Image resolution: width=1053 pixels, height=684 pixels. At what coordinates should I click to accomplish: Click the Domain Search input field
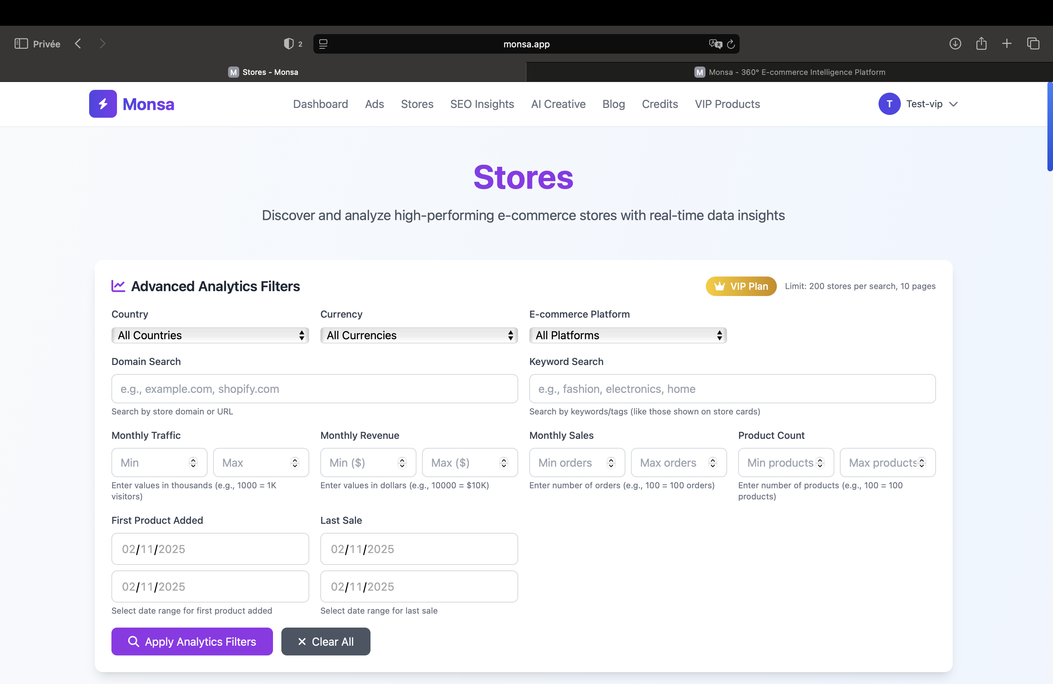(x=314, y=388)
